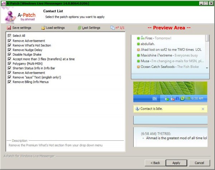Screen dimensions: 215x170
Task: Click the green status icon beside abdullah.
Action: [138, 44]
